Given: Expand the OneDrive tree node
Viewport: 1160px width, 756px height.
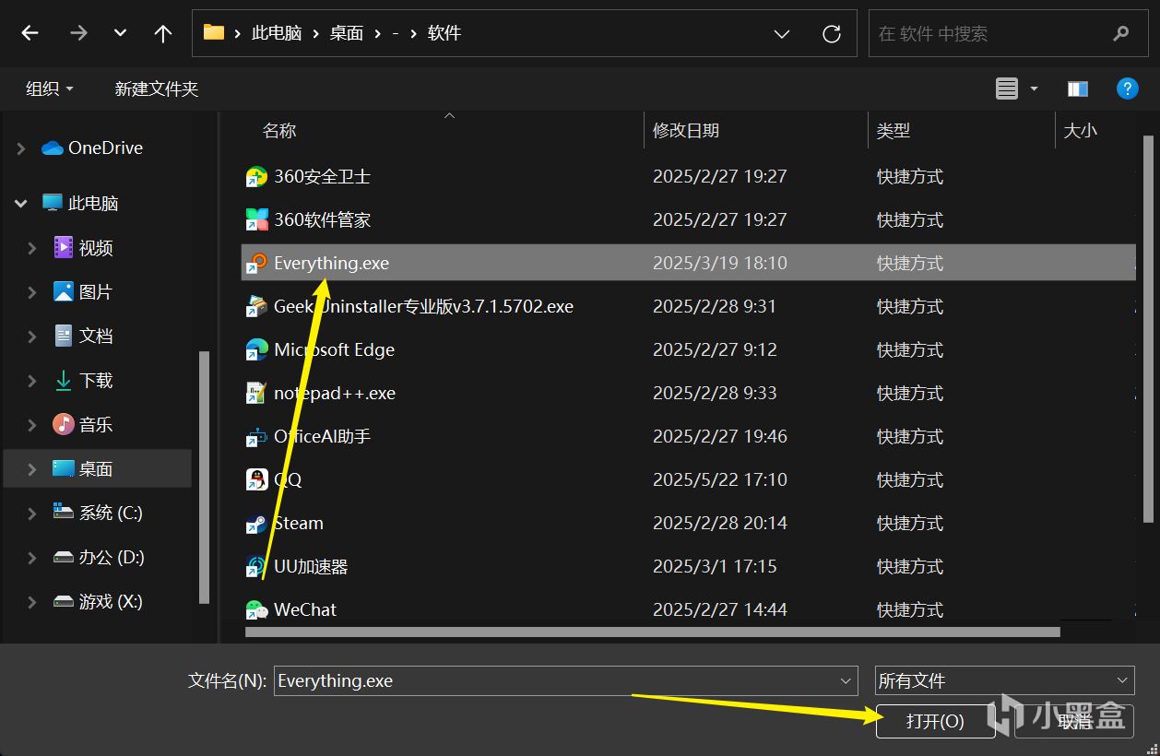Looking at the screenshot, I should [x=21, y=148].
